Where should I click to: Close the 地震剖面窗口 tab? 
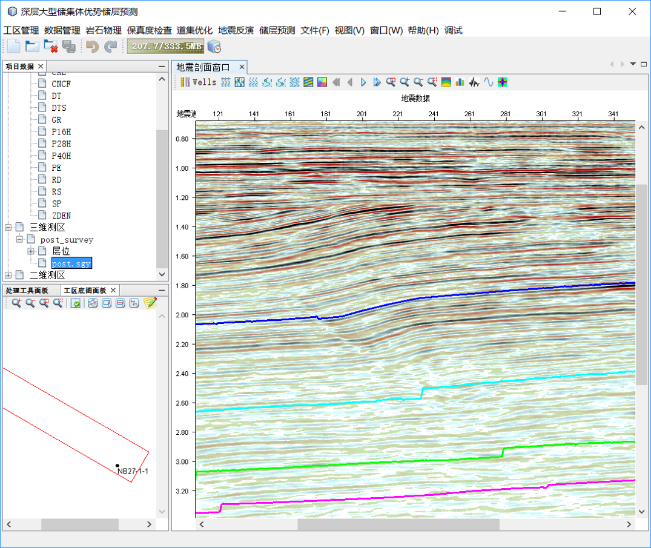click(242, 67)
